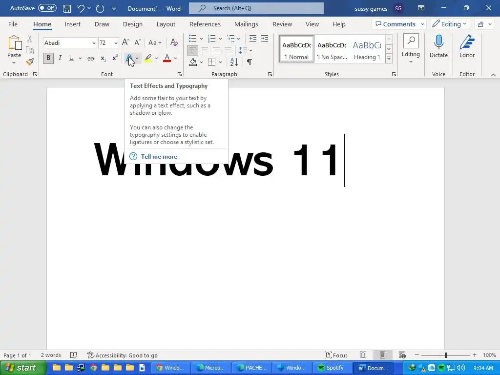Open the References tab
Image resolution: width=500 pixels, height=375 pixels.
tap(205, 24)
